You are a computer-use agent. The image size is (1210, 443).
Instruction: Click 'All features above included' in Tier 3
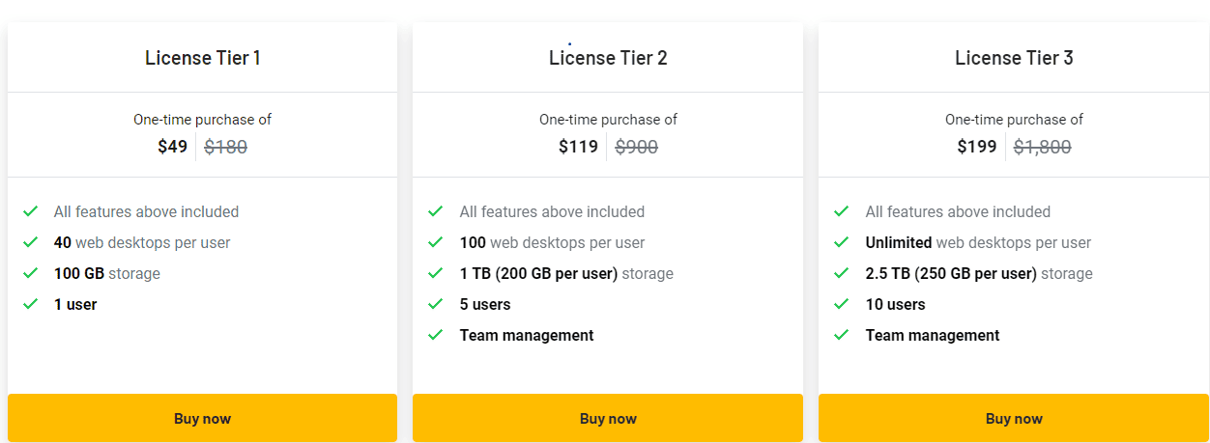958,212
